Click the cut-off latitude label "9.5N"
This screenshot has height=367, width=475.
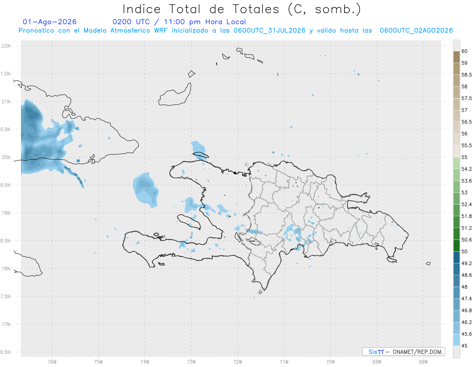pyautogui.click(x=6, y=185)
